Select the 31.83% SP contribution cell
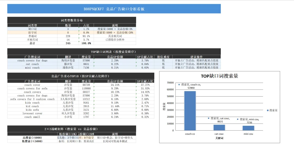 [145, 88]
